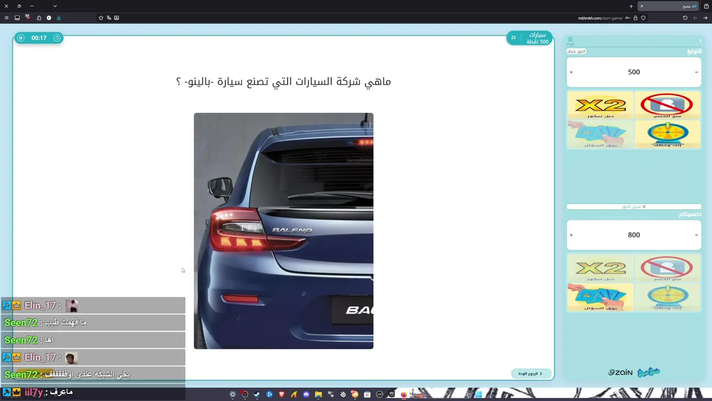Click the translate page icon
The height and width of the screenshot is (401, 712).
[108, 18]
